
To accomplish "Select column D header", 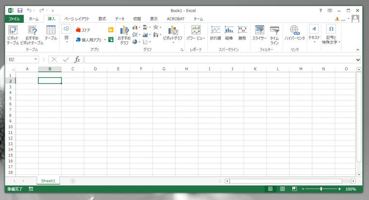I will (95, 69).
